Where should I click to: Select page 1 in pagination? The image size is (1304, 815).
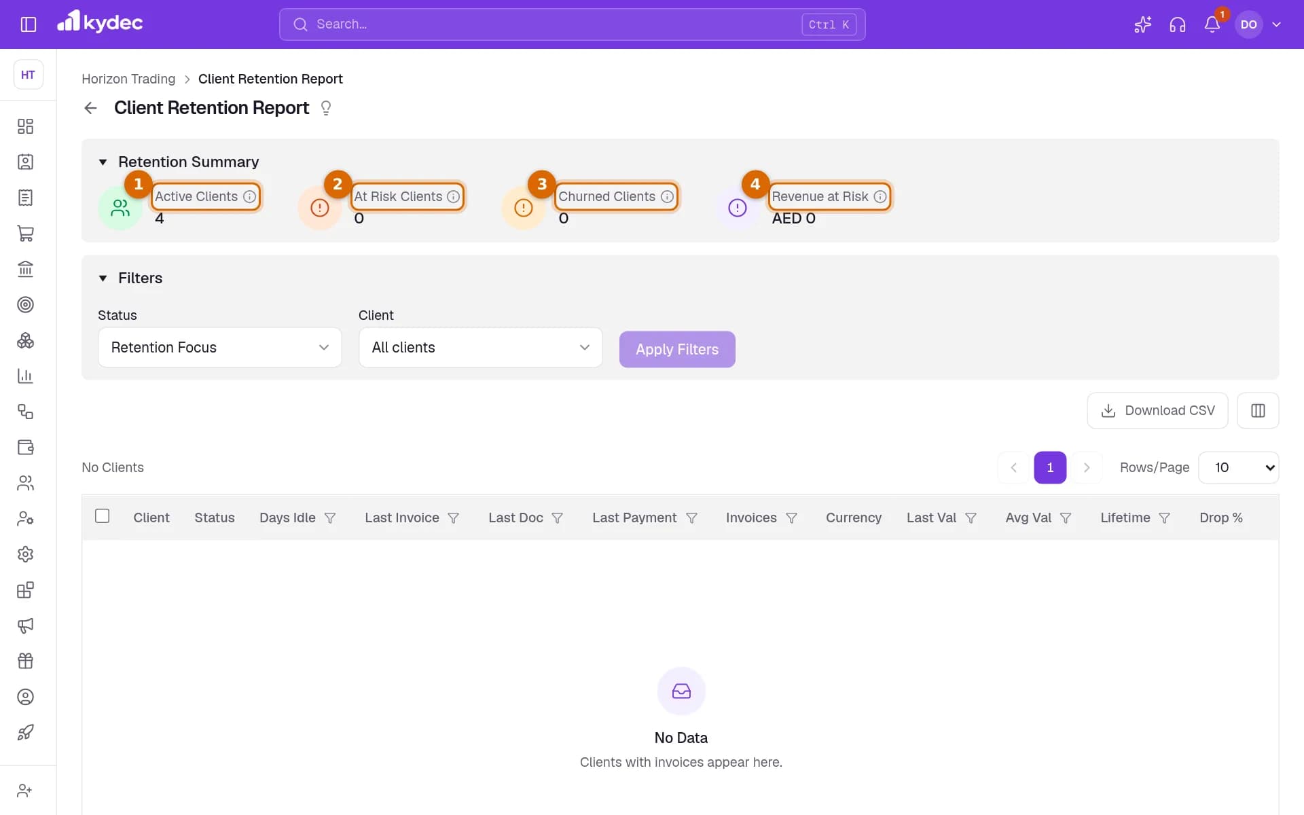click(1050, 467)
